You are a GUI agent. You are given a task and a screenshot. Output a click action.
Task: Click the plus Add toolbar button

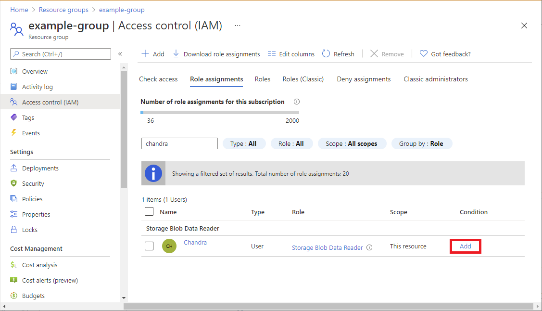(153, 54)
